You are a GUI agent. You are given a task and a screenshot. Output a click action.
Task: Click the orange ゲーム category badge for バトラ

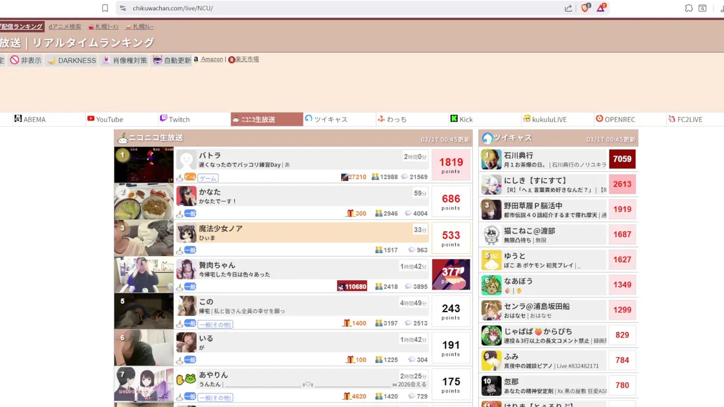pos(190,177)
